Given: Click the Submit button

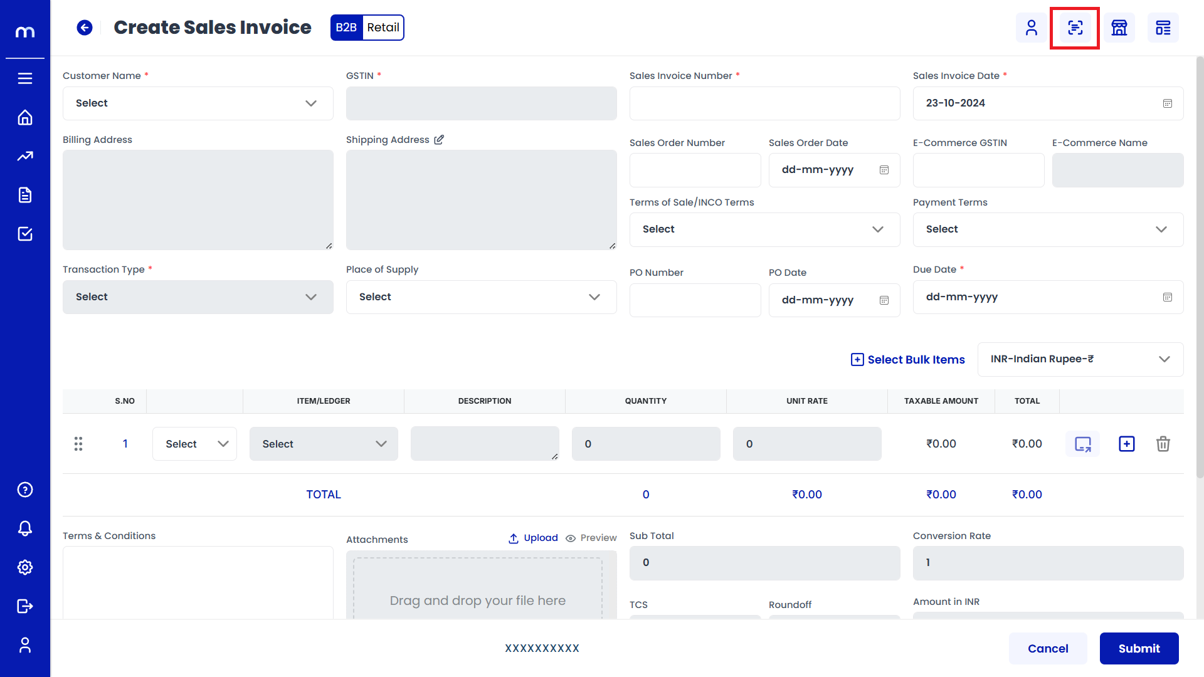Looking at the screenshot, I should (x=1139, y=648).
